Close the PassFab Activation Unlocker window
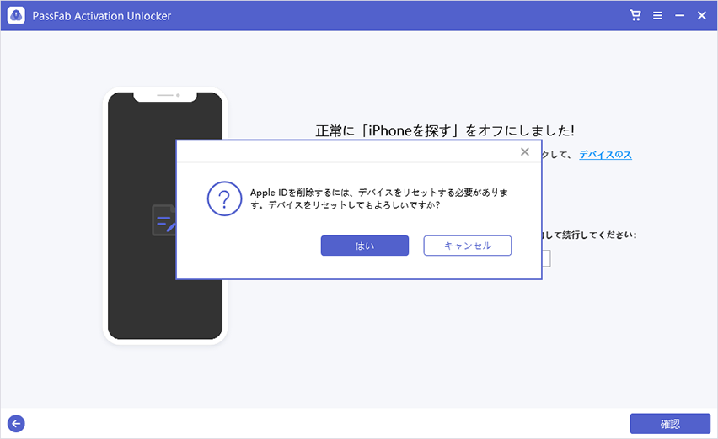 click(x=701, y=15)
